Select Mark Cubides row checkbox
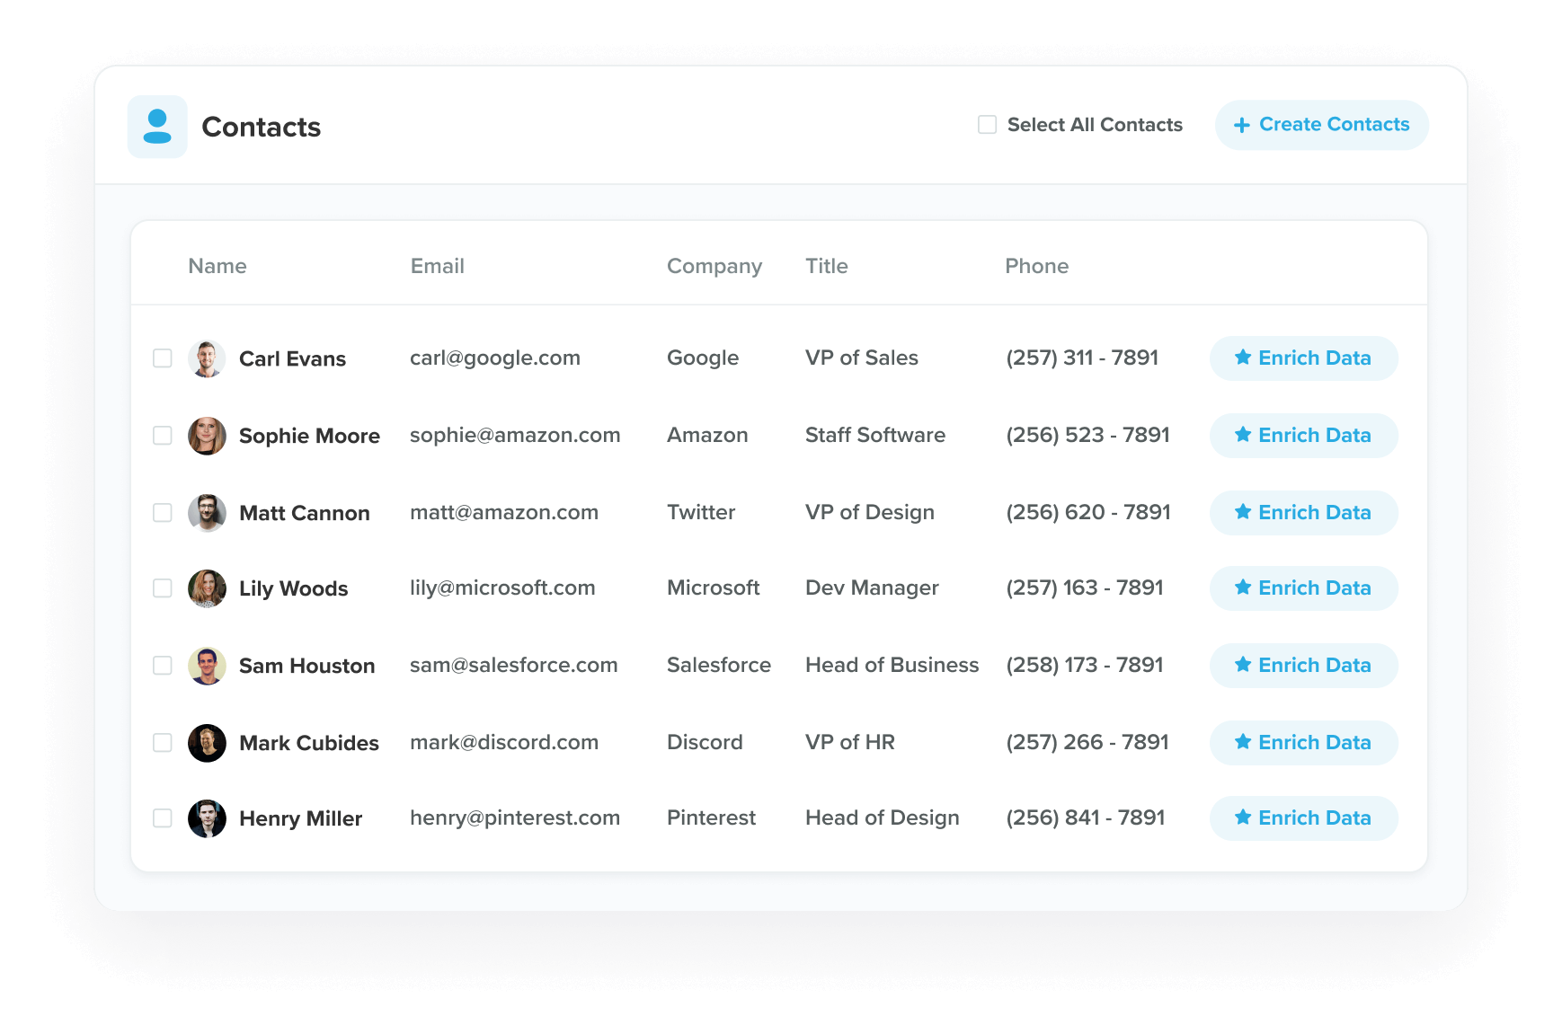Screen dimensions: 1562x1034 point(163,743)
